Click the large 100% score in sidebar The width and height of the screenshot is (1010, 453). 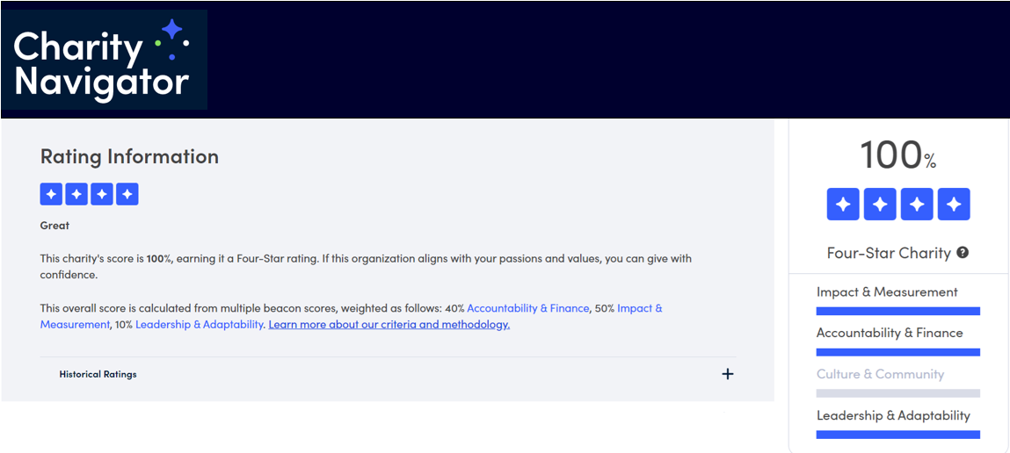click(897, 155)
